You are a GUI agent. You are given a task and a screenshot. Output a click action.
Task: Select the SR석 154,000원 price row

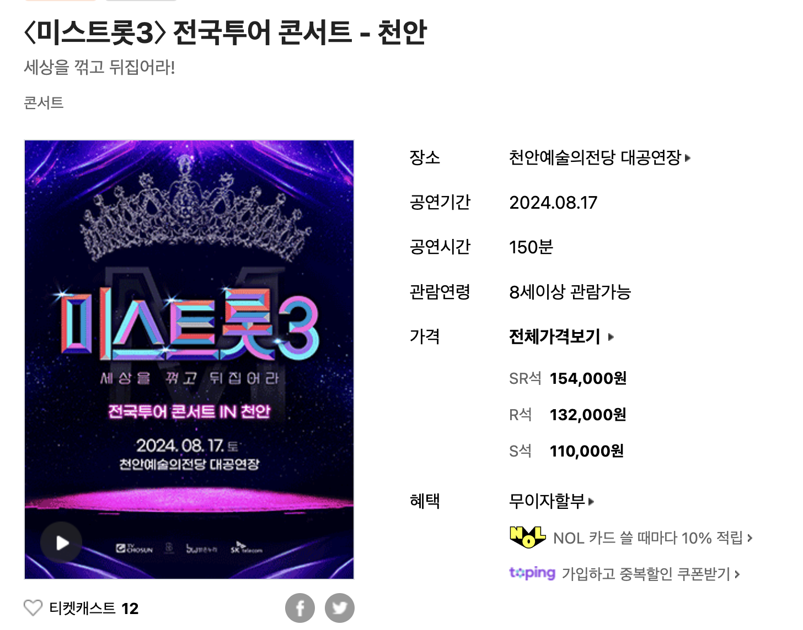point(568,378)
